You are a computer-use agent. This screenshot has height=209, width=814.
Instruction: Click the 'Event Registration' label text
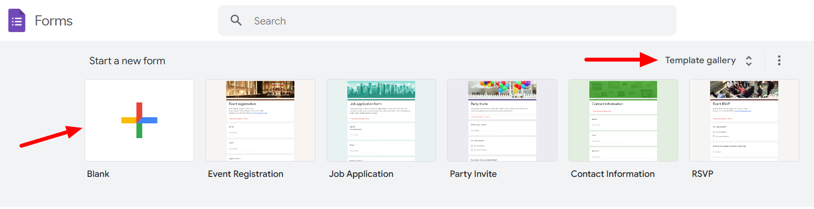(x=246, y=174)
